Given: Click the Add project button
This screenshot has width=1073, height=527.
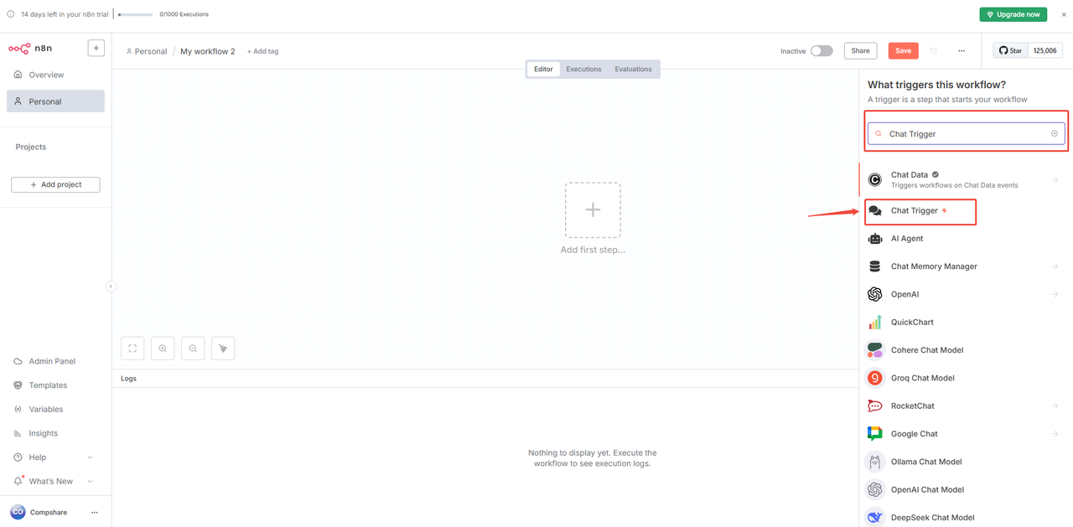Looking at the screenshot, I should coord(55,184).
